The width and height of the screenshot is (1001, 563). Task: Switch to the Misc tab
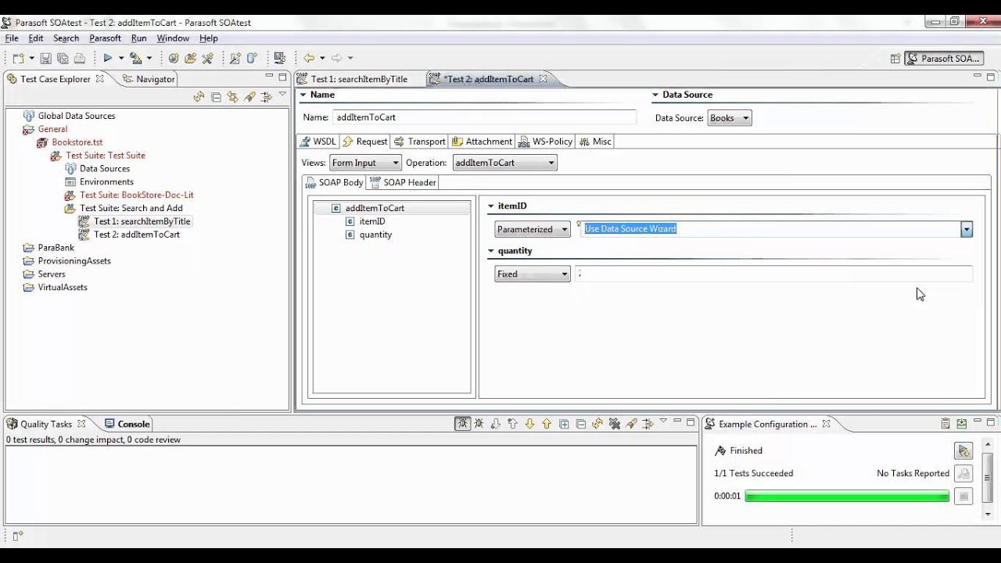[595, 142]
